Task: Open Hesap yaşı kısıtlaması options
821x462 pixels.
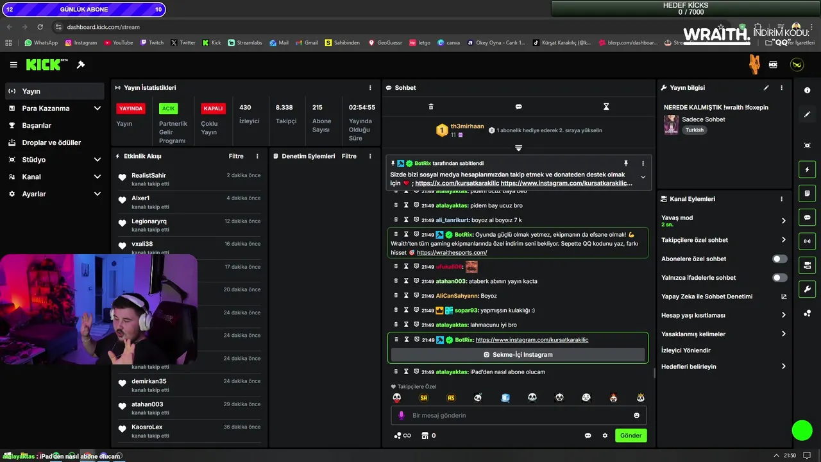Action: point(724,315)
